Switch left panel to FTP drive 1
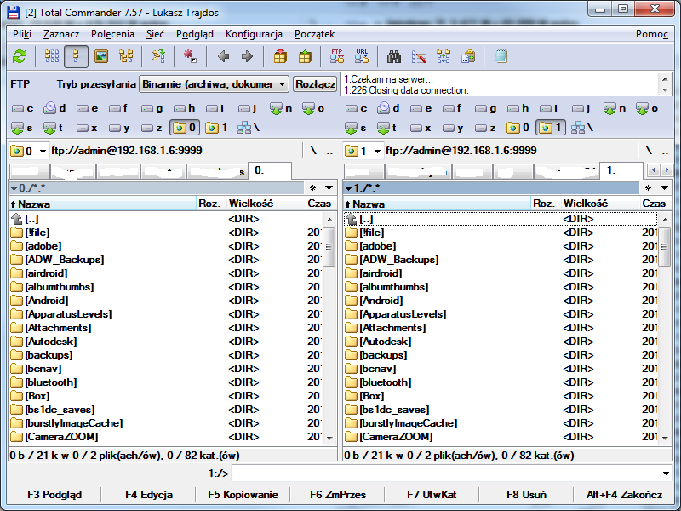681x511 pixels. 217,129
